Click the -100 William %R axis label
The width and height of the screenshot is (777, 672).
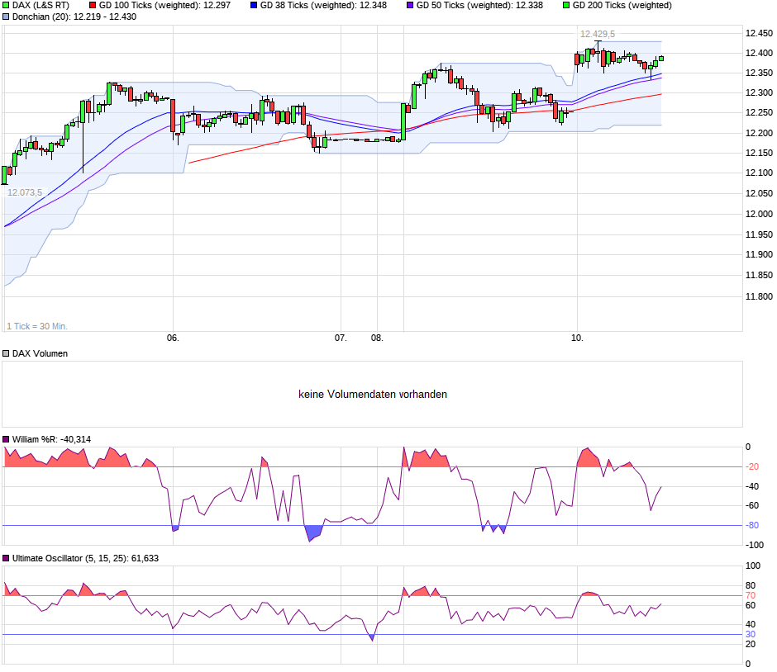(755, 545)
